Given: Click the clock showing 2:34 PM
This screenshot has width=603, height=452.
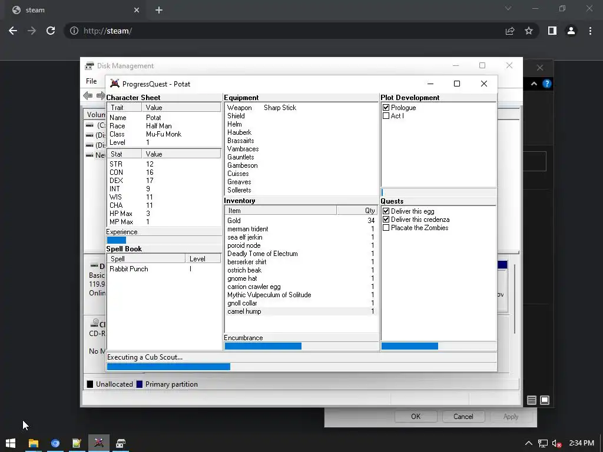Looking at the screenshot, I should coord(581,443).
